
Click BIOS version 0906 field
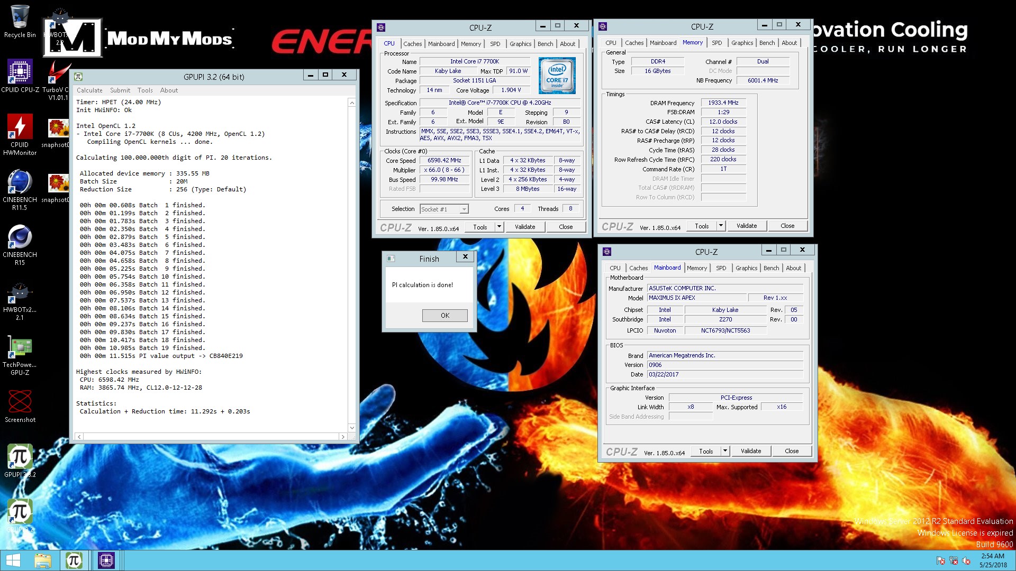(x=725, y=365)
